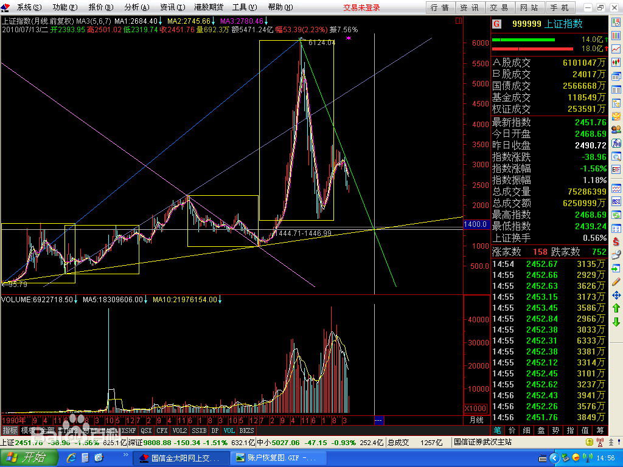Click the down arrow after MA5:18309606.00
The height and width of the screenshot is (467, 623).
[145, 300]
